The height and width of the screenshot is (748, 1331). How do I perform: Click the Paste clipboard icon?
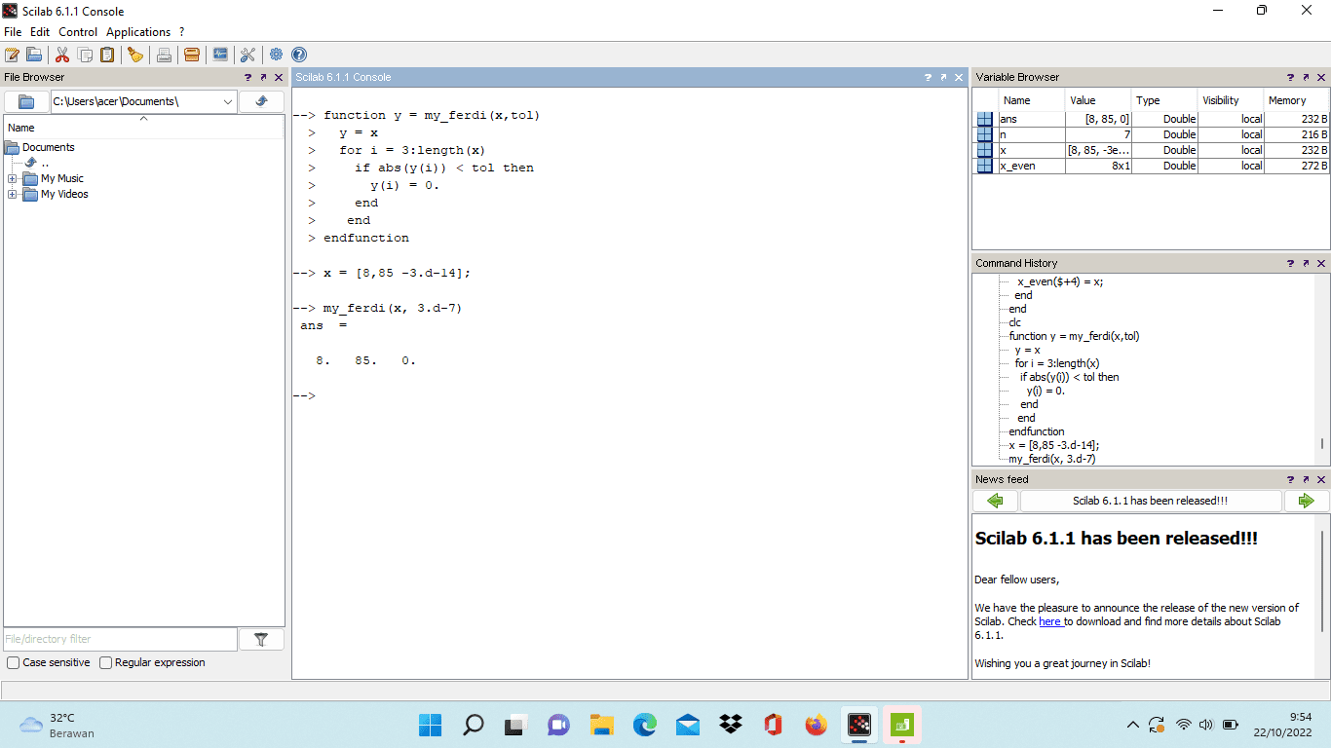(x=107, y=55)
